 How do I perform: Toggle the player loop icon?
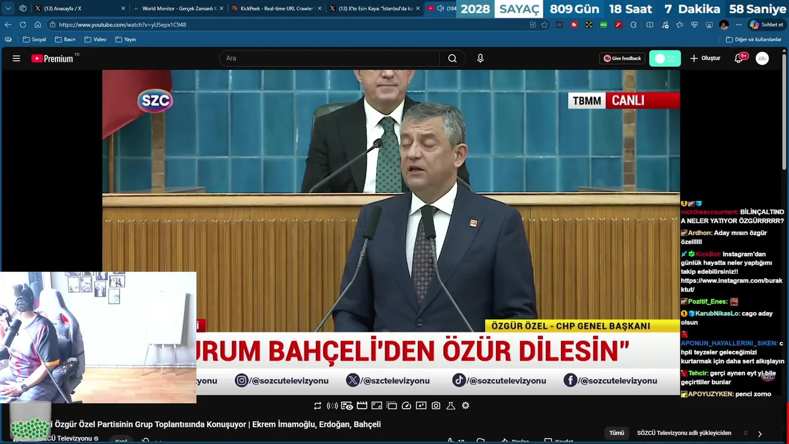[x=317, y=405]
